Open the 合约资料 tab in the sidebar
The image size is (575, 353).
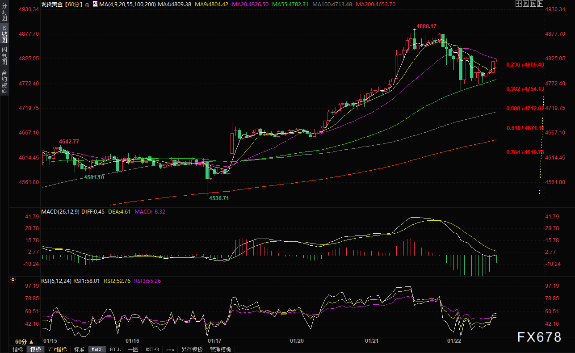pos(4,82)
